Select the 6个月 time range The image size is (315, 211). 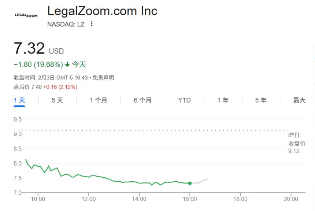pyautogui.click(x=141, y=100)
